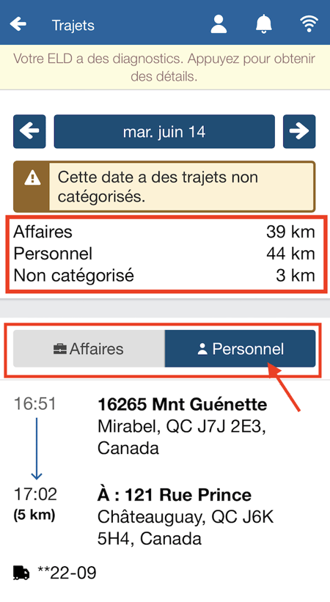This screenshot has width=330, height=602.
Task: Tap the truck vehicle icon
Action: pos(21,573)
